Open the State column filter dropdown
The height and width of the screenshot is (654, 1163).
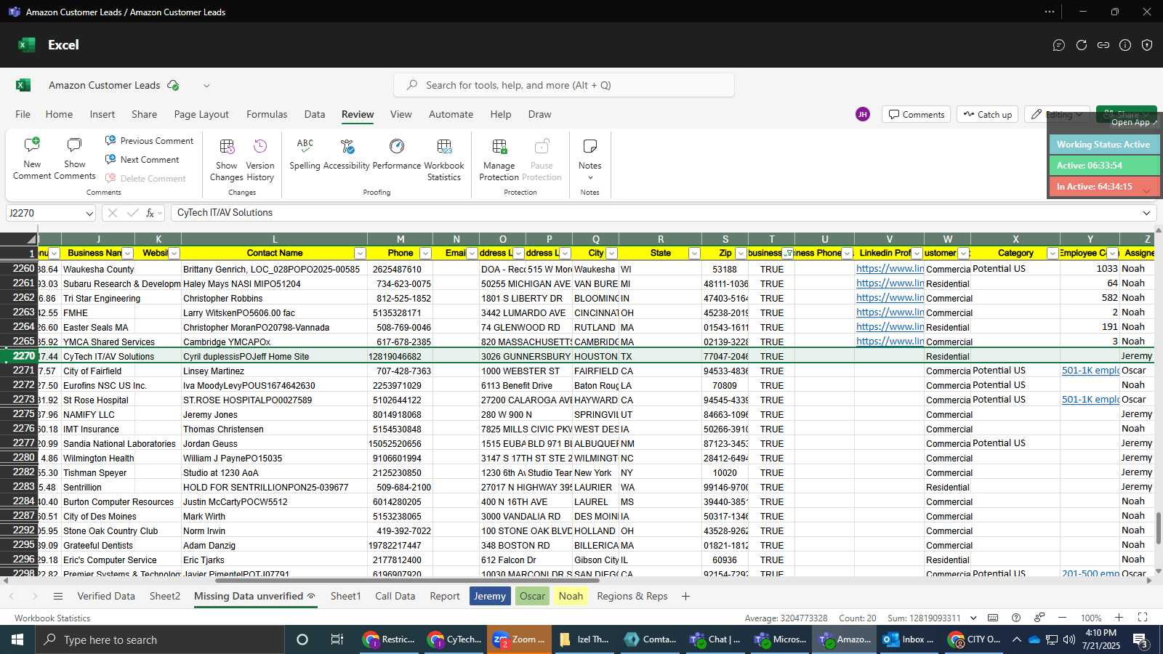click(694, 253)
